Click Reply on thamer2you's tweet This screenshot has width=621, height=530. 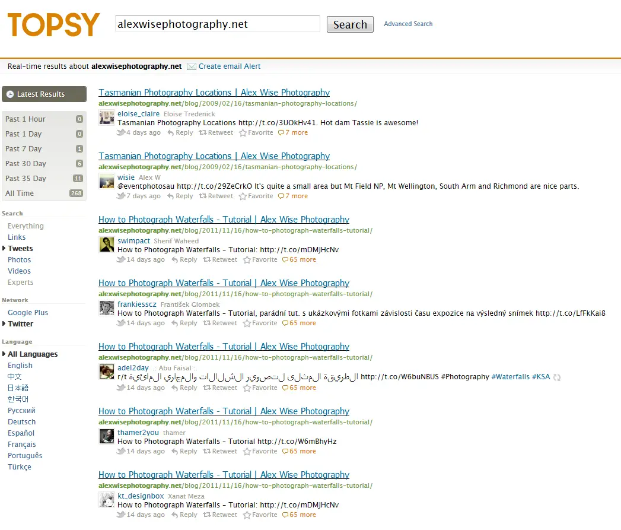pyautogui.click(x=188, y=452)
